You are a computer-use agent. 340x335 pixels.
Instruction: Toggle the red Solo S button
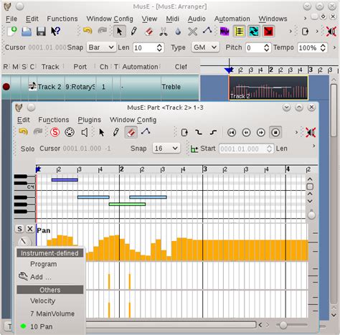[x=55, y=132]
